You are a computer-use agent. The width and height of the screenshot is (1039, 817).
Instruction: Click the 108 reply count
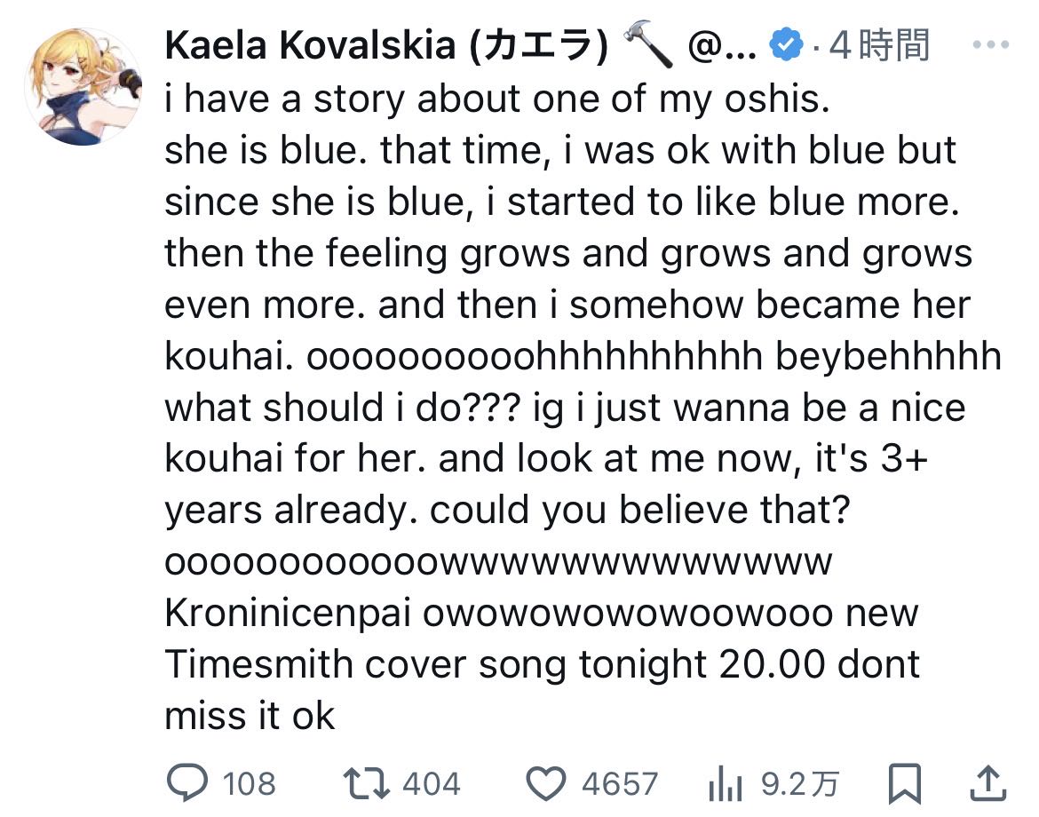(249, 784)
